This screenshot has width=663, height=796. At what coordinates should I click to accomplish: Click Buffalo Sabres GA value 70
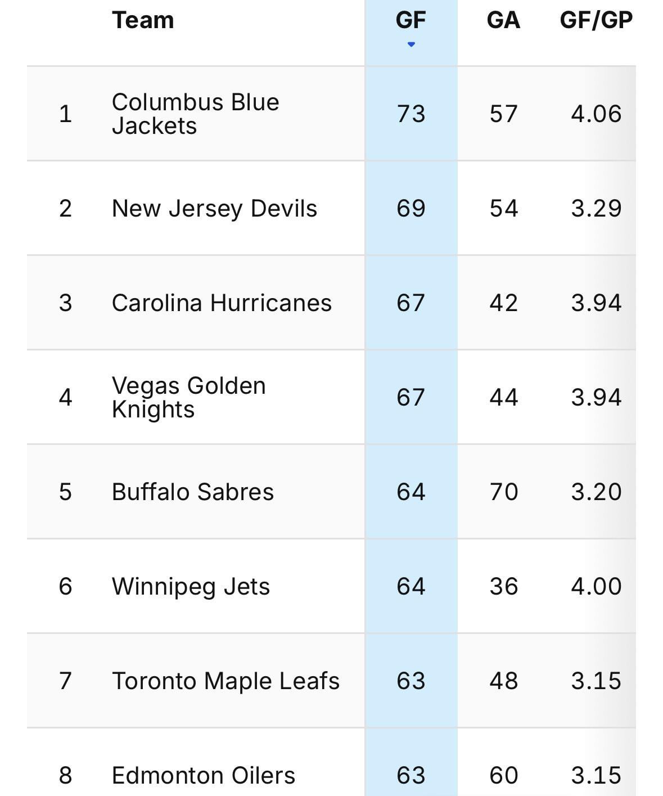[x=503, y=492]
